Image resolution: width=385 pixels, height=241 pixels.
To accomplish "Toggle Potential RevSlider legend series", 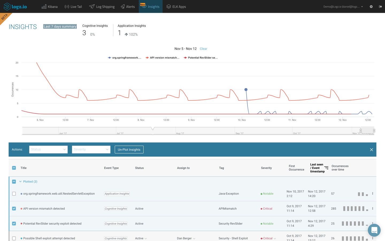I will (x=201, y=58).
